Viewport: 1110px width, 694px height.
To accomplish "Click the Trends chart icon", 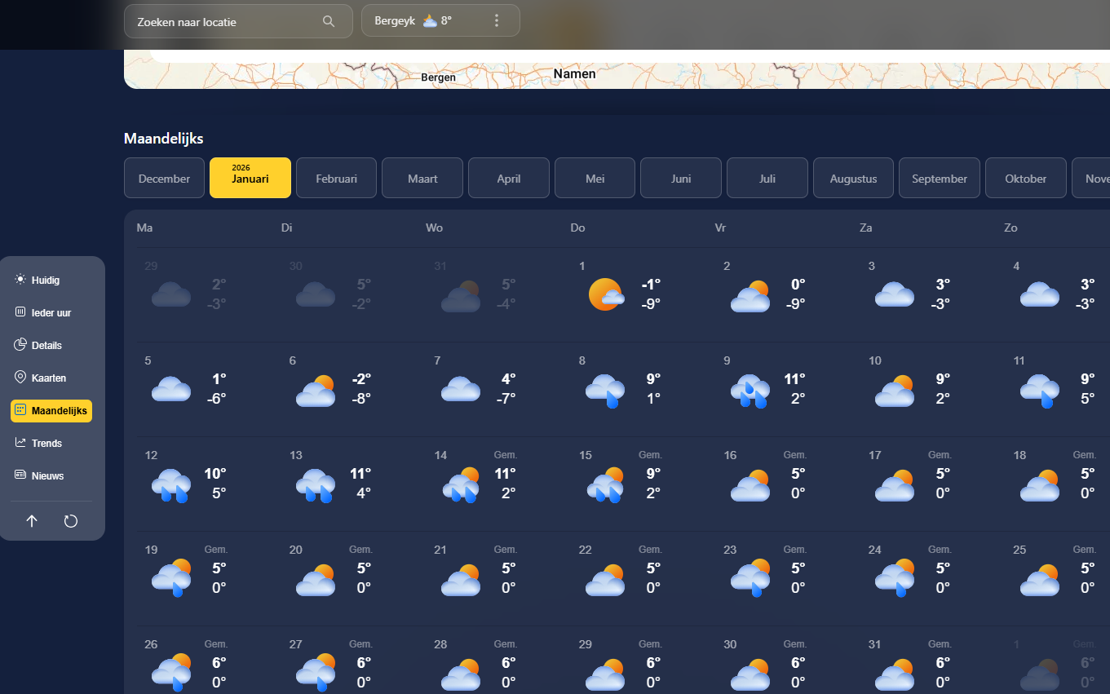I will tap(20, 443).
